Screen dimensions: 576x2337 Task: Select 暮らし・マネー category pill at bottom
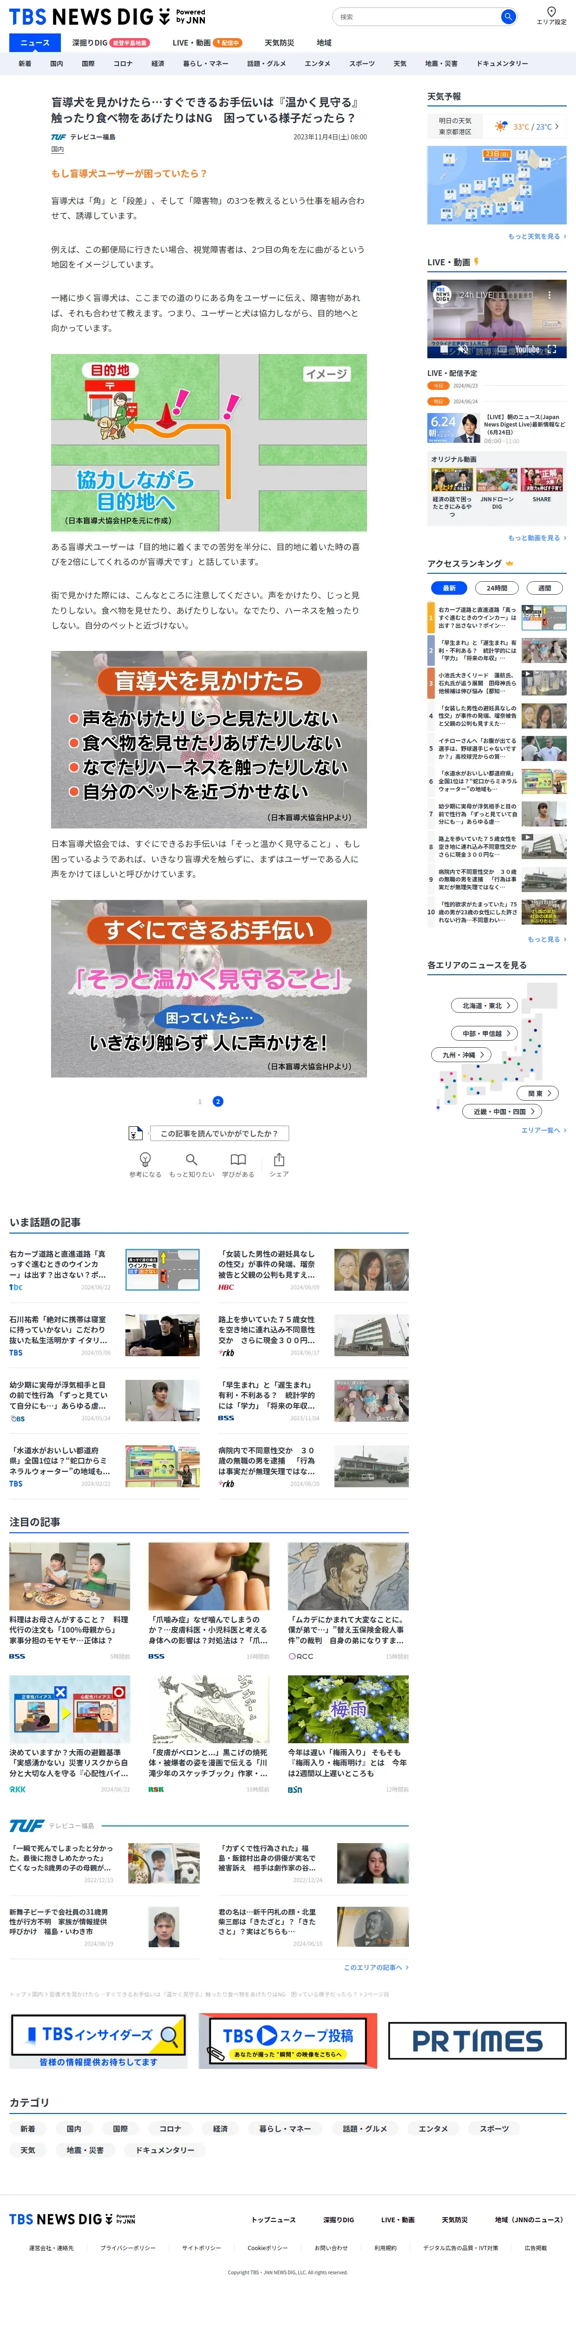285,2128
